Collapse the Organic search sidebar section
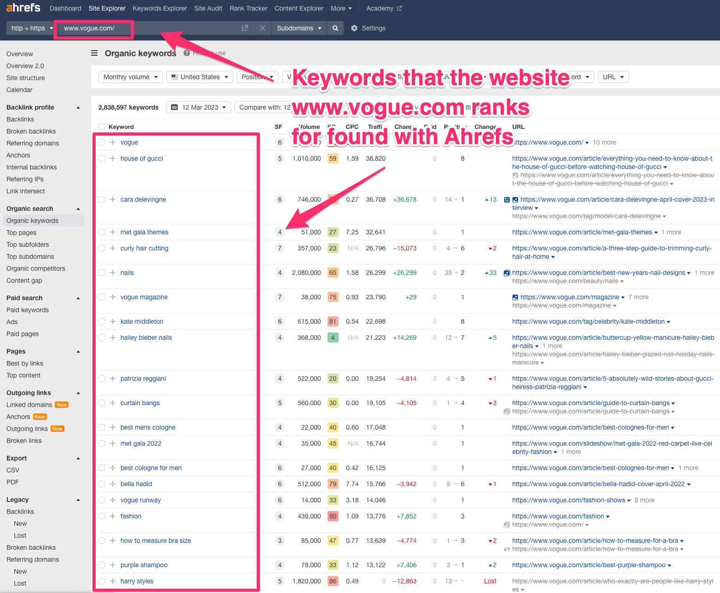Viewport: 720px width, 593px height. [x=78, y=209]
